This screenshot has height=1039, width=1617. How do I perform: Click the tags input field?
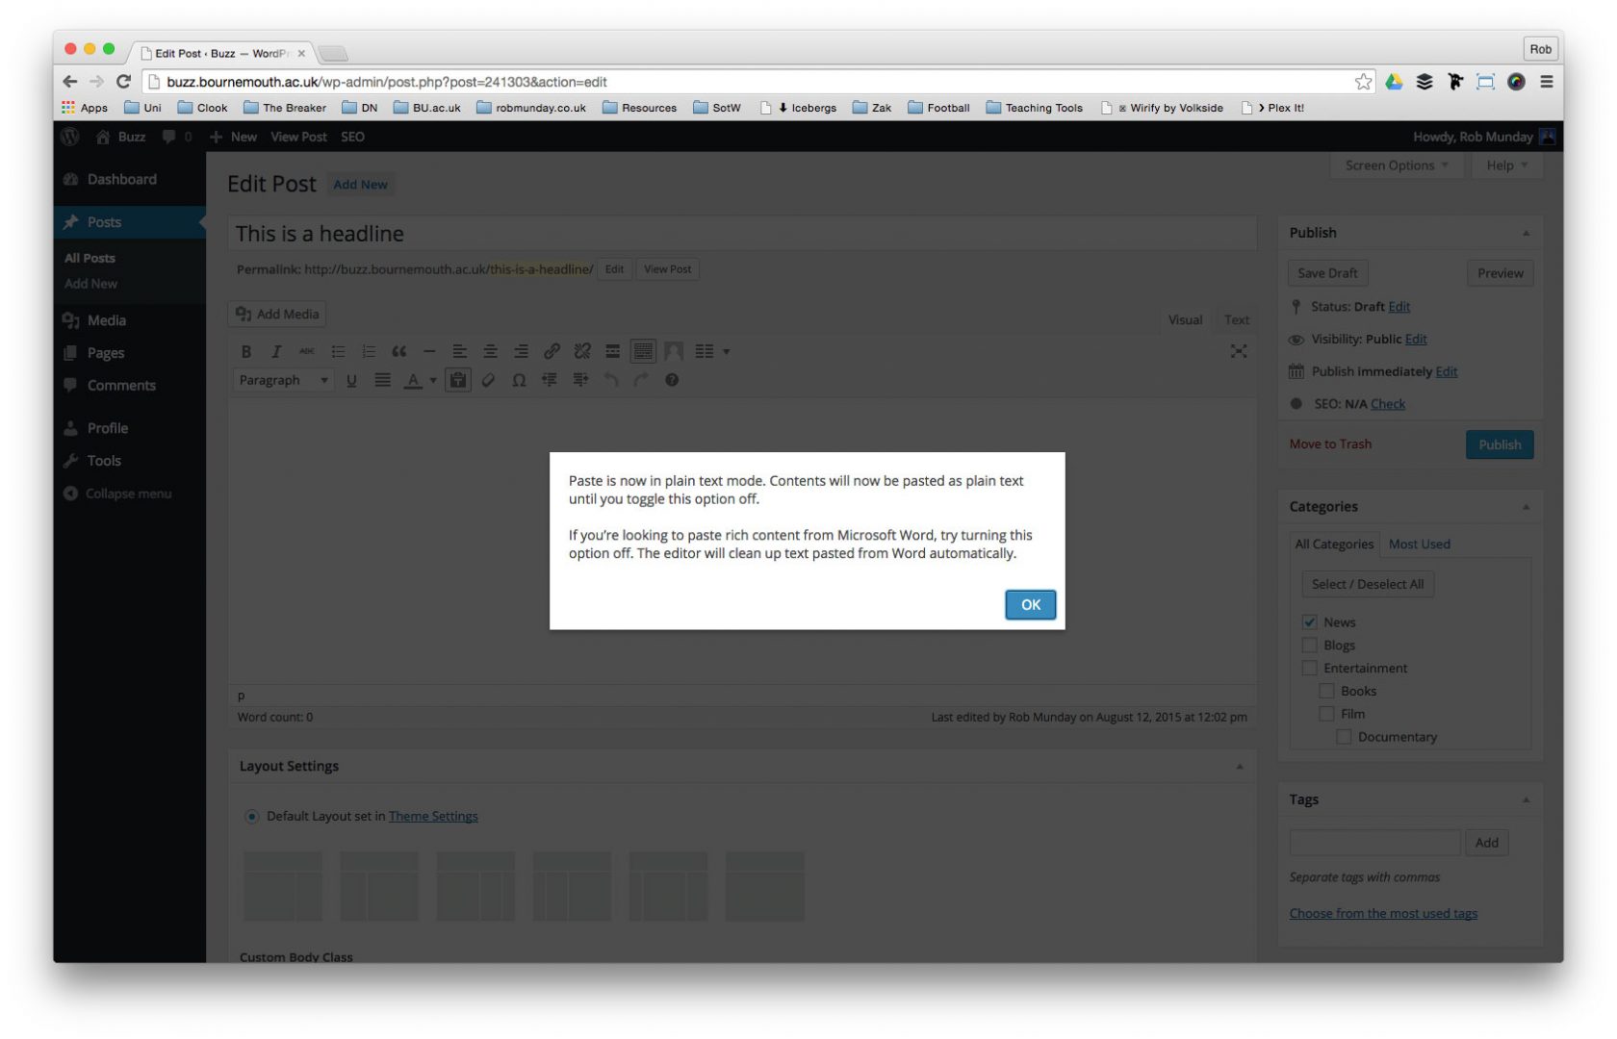(1374, 843)
